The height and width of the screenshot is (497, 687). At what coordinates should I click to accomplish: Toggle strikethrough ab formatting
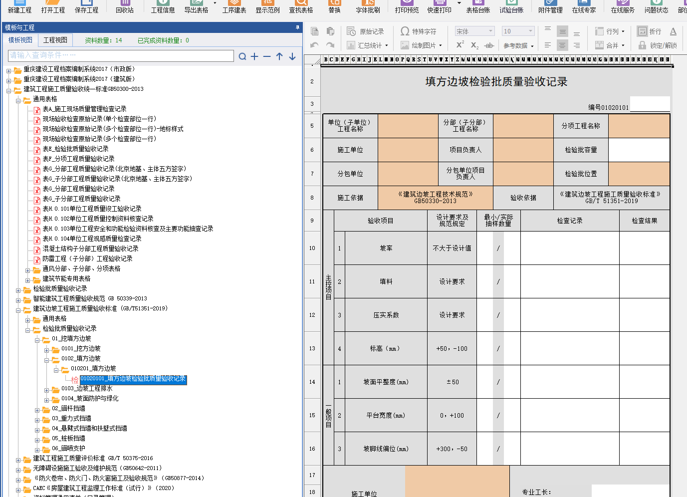489,45
